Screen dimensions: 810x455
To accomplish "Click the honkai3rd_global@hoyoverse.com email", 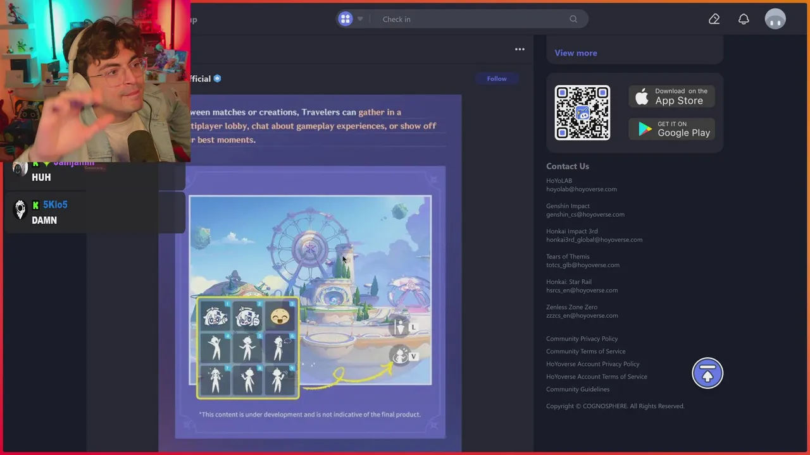I will (x=594, y=240).
